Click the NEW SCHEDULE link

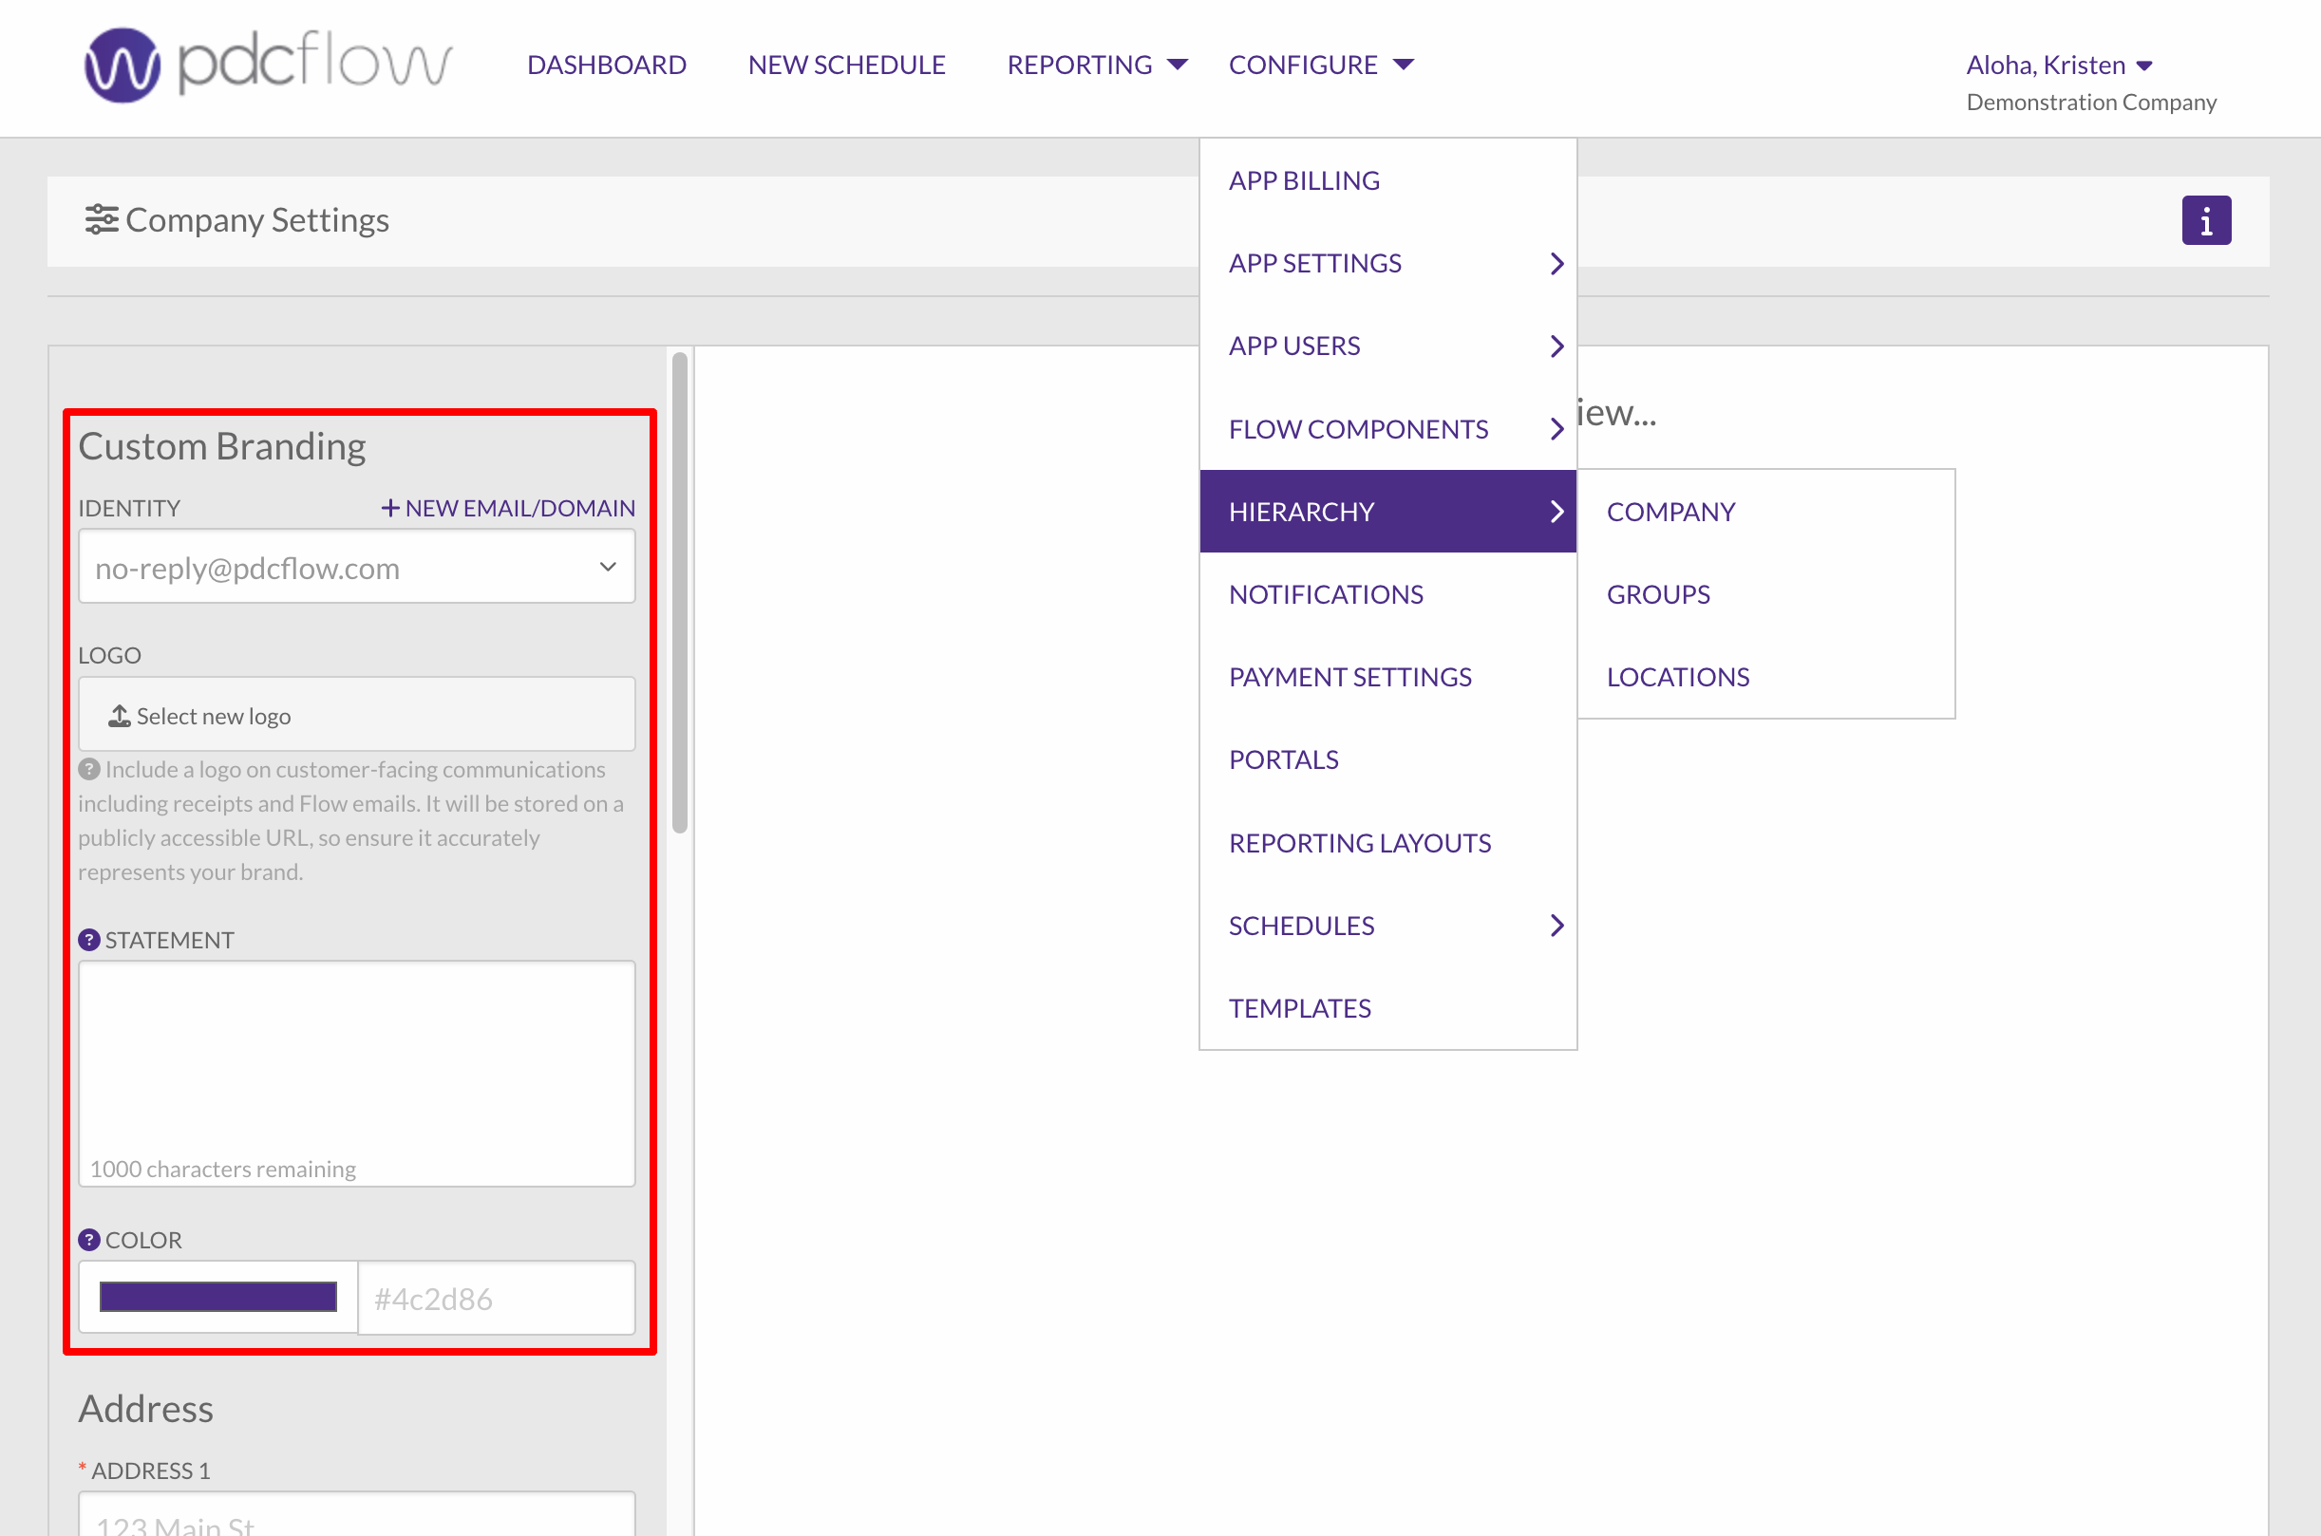[846, 65]
